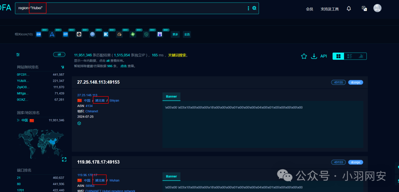Switch to the bar chart statistics view
The image size is (399, 192).
[361, 56]
